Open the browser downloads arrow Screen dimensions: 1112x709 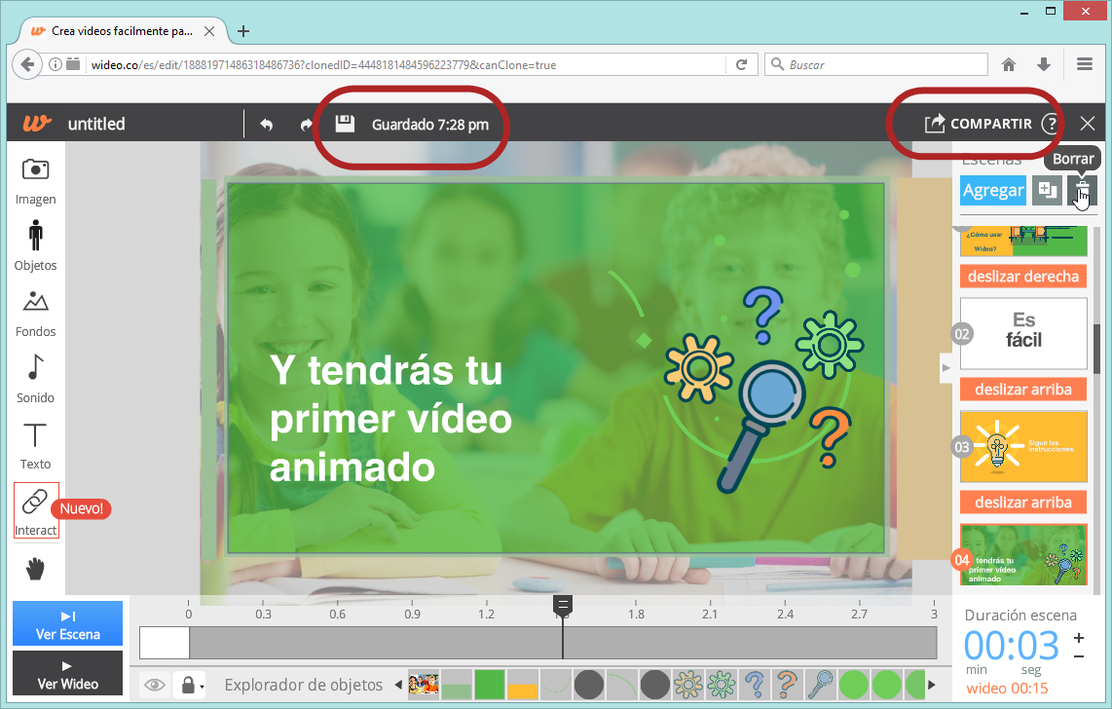pos(1043,64)
